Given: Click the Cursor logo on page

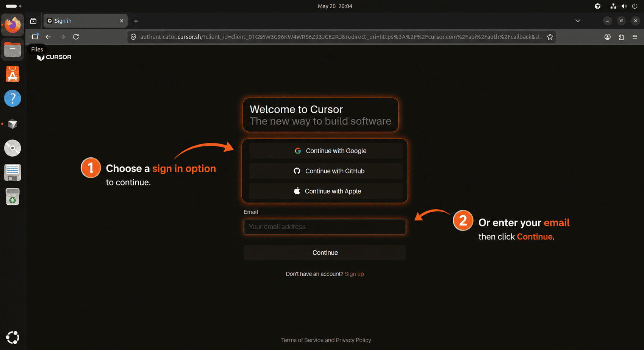Looking at the screenshot, I should 54,57.
